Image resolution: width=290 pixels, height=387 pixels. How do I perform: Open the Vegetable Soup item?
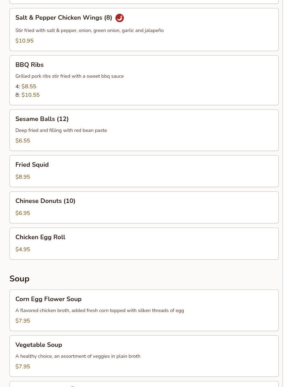tap(39, 345)
